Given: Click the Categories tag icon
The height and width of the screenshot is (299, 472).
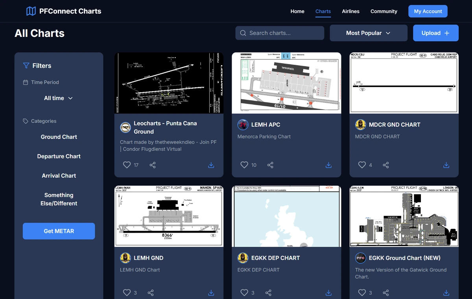Looking at the screenshot, I should point(25,121).
